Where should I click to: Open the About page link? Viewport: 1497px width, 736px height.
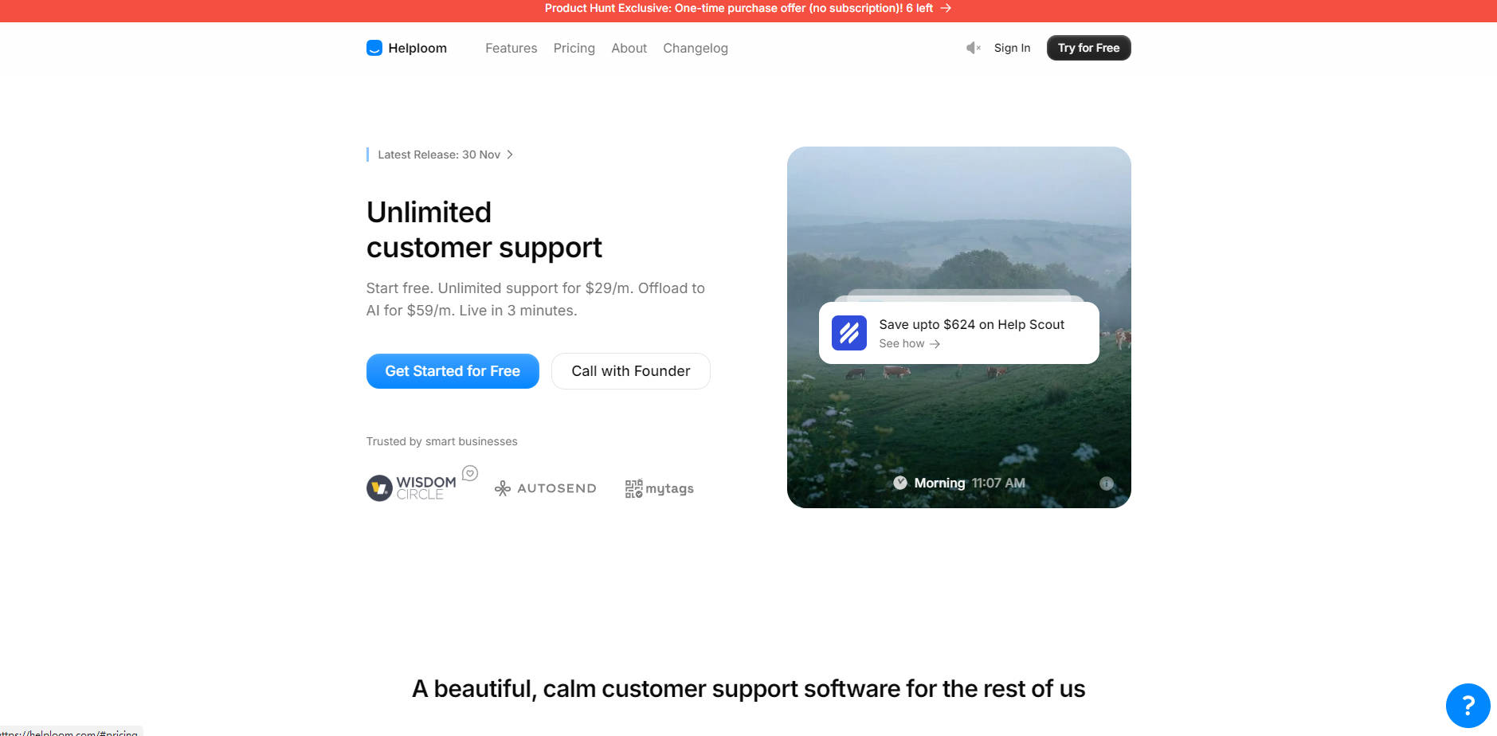[x=629, y=48]
